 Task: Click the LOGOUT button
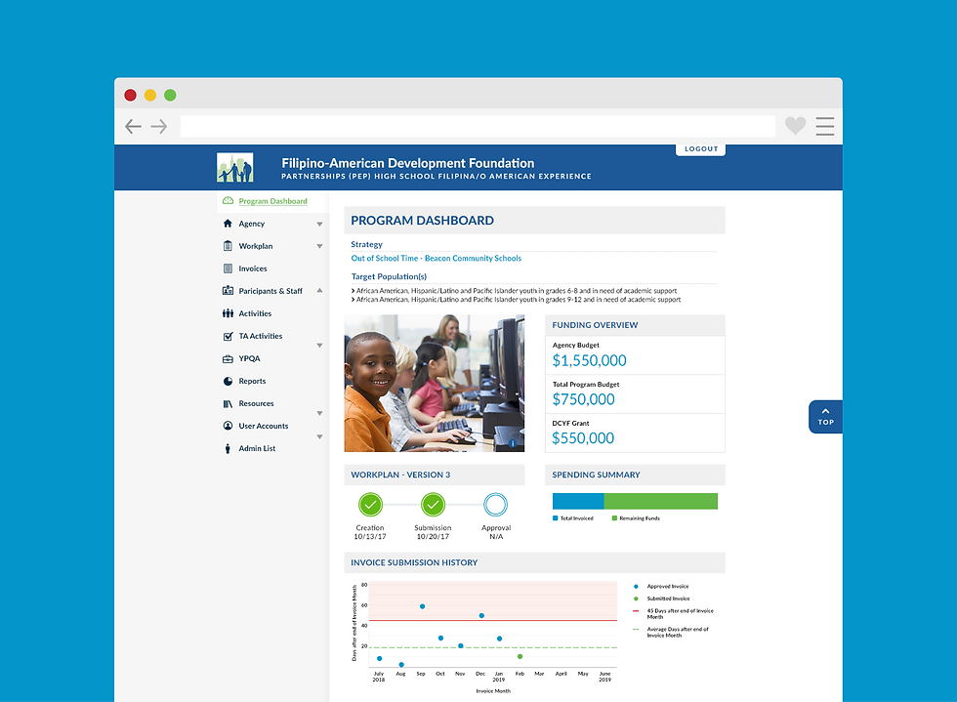tap(700, 147)
